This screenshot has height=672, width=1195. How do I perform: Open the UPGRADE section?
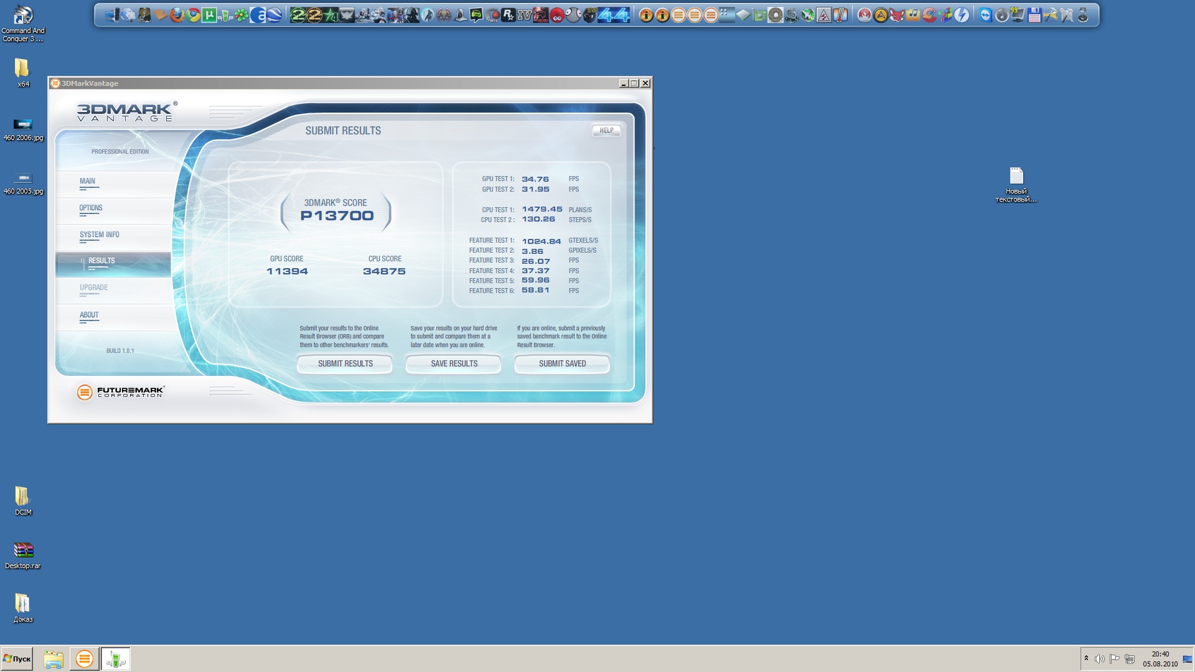94,287
